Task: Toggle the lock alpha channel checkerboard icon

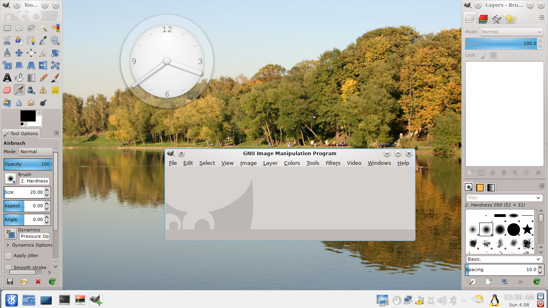Action: click(x=493, y=55)
